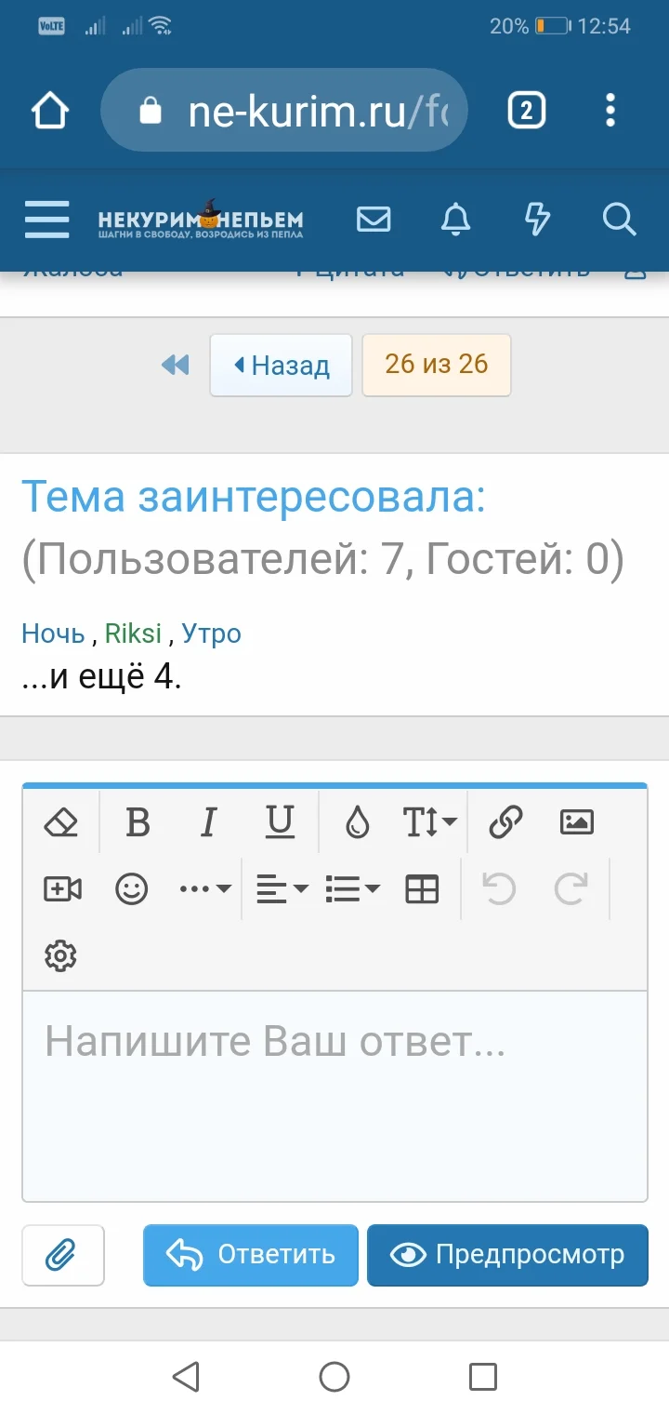Open editor settings with the gear icon
This screenshot has height=1414, width=669.
click(x=59, y=955)
